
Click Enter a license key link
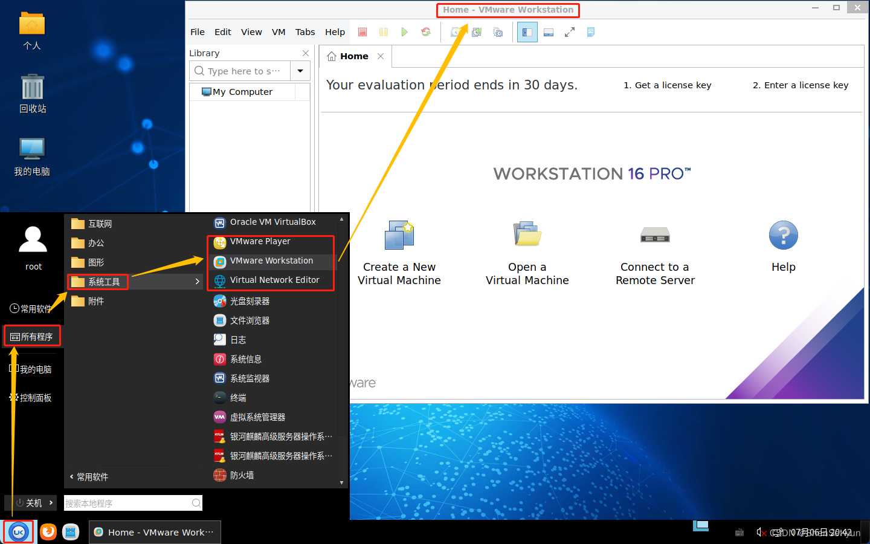click(x=801, y=85)
